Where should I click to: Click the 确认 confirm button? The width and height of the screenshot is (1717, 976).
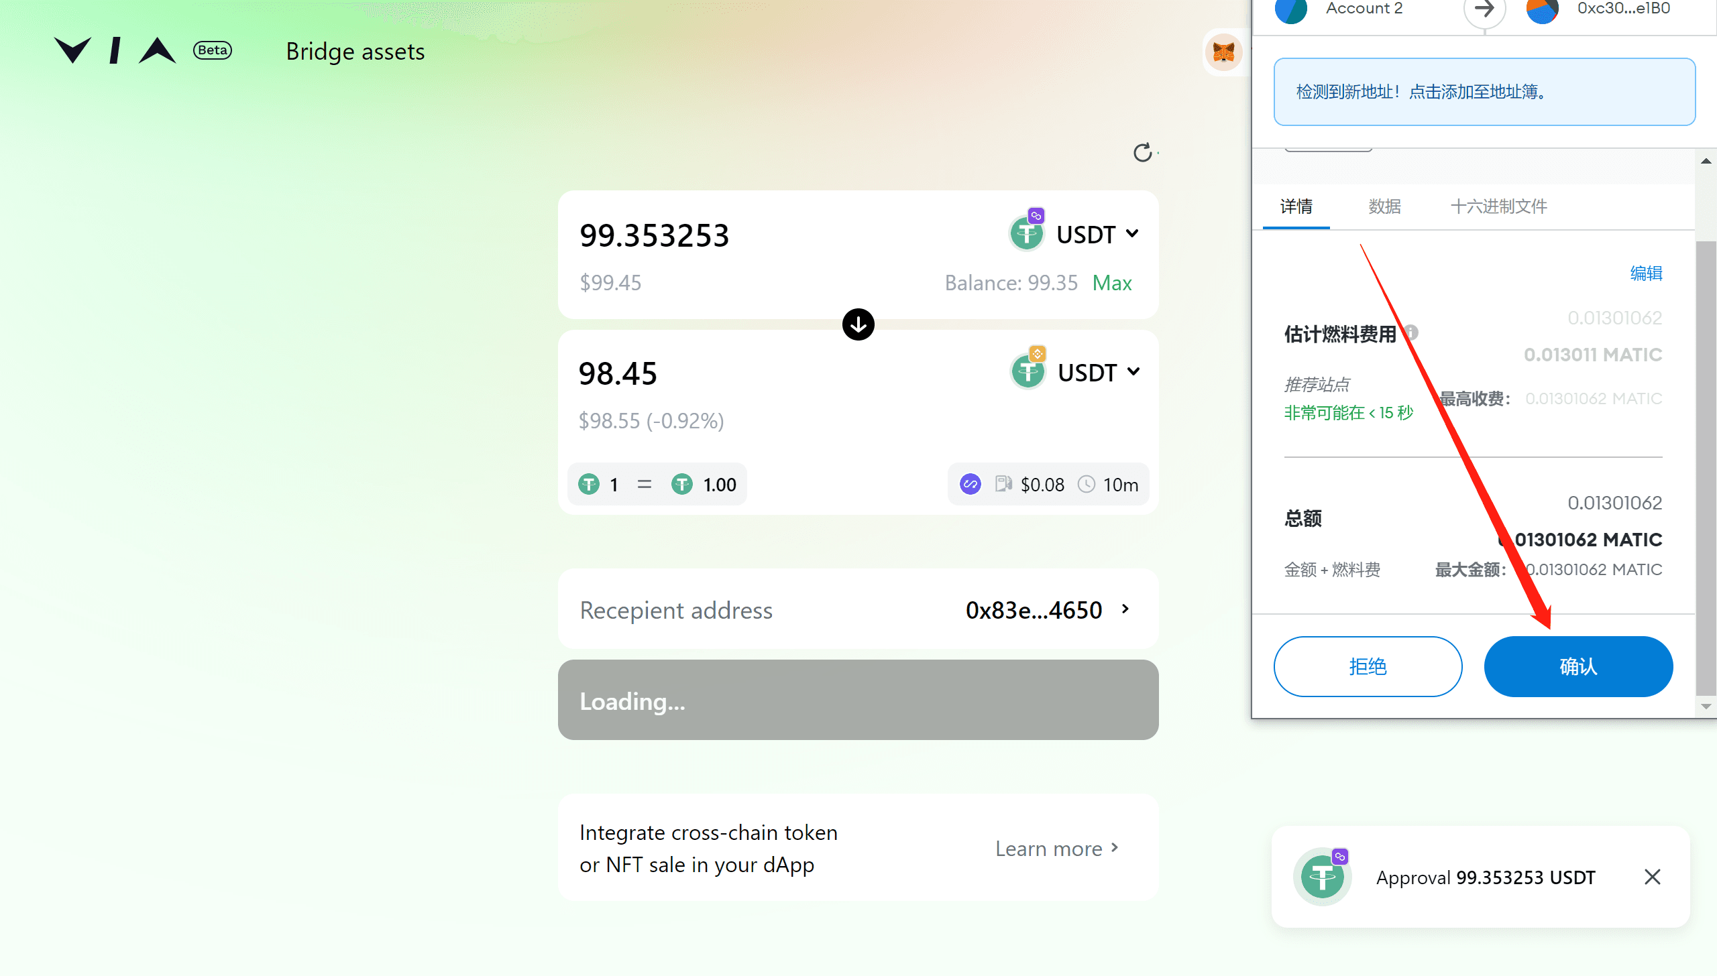click(x=1578, y=666)
